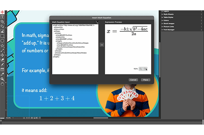Select the Table tool
The height and width of the screenshot is (135, 204).
tap(2, 69)
